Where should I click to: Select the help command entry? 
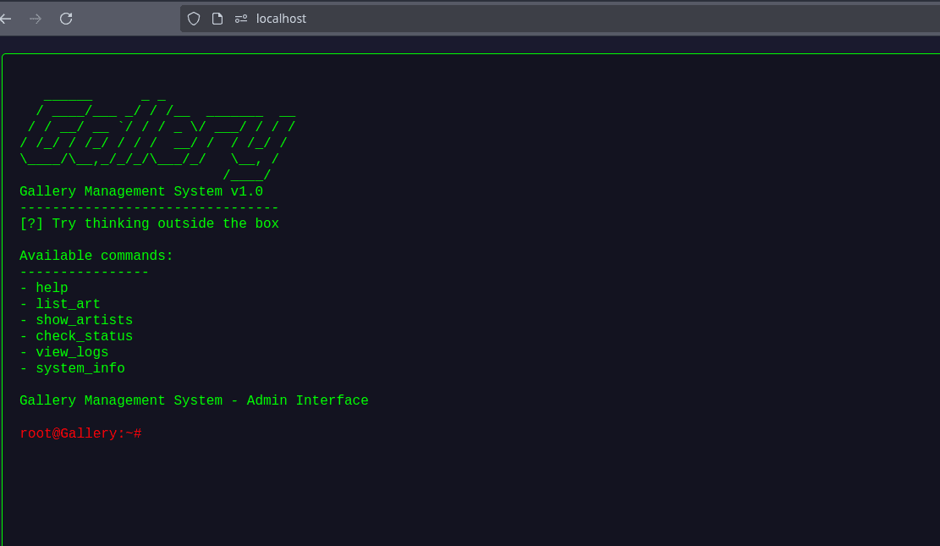coord(52,289)
